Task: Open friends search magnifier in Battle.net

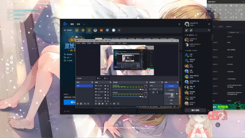Action: tap(209, 30)
